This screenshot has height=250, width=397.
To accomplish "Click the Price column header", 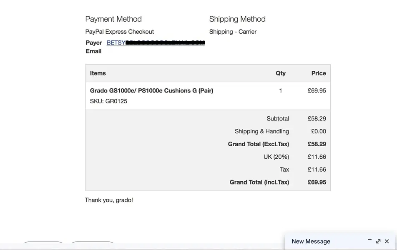I will 319,73.
